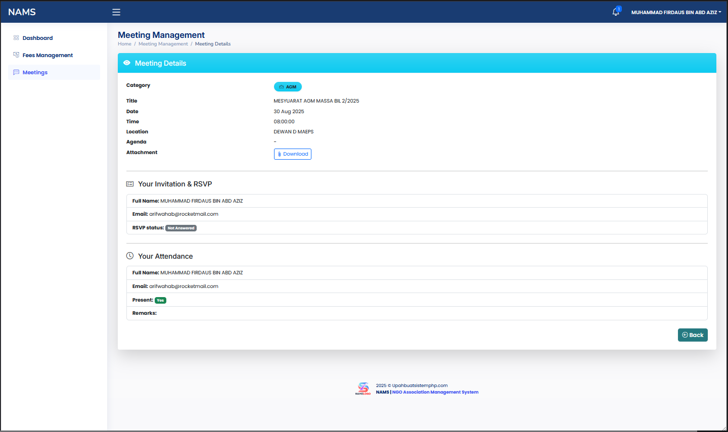The height and width of the screenshot is (432, 728).
Task: Click the Not Answered RSVP badge
Action: (x=181, y=228)
